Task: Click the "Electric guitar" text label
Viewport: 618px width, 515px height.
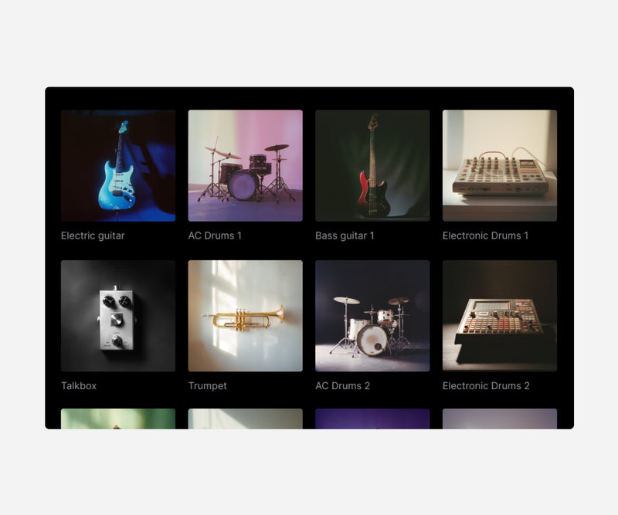Action: coord(93,235)
